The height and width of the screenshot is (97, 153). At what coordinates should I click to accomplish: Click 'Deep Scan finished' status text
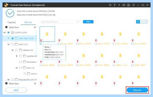point(36,15)
